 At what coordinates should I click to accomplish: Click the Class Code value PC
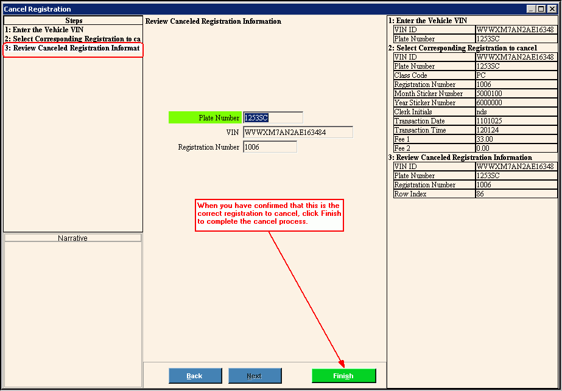pos(515,75)
